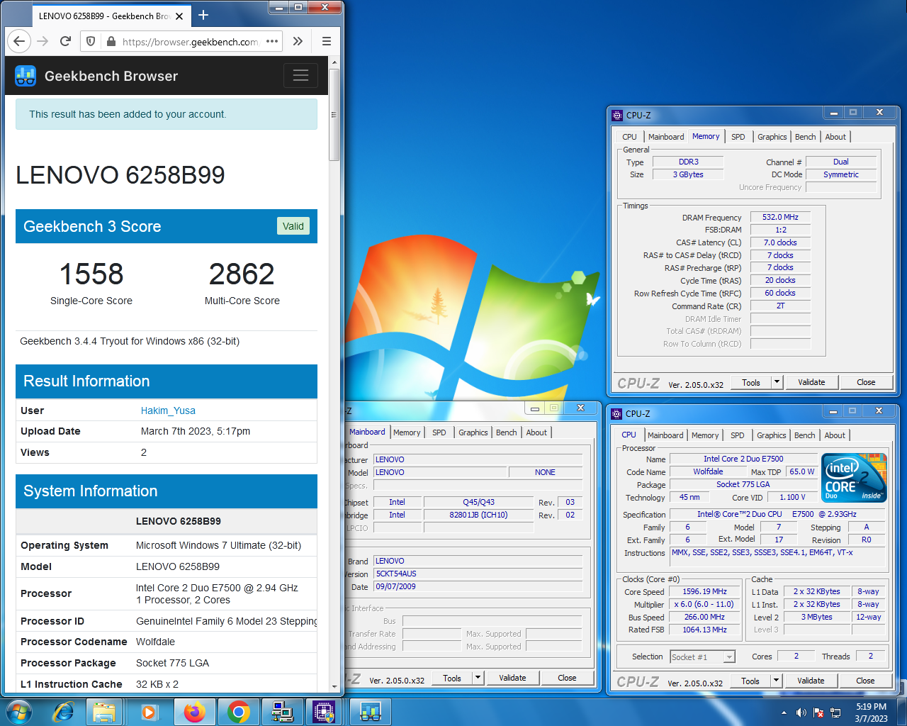Viewport: 907px width, 726px height.
Task: Click the clock showing 5:19 PM
Action: pyautogui.click(x=871, y=707)
